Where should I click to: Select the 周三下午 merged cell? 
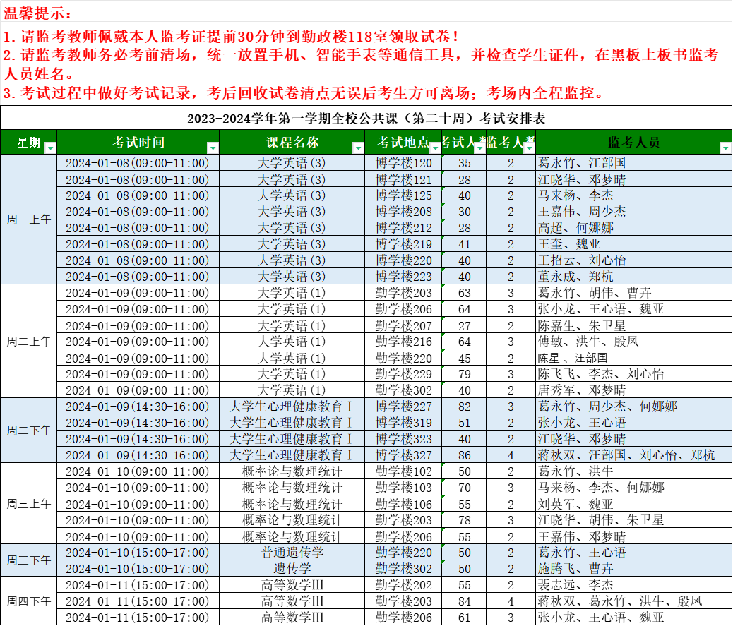pyautogui.click(x=28, y=560)
